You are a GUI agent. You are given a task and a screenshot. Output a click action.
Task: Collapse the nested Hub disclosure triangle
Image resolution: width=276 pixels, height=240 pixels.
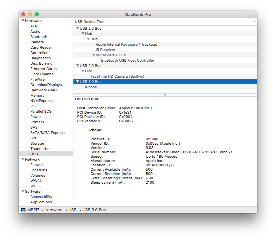point(88,39)
